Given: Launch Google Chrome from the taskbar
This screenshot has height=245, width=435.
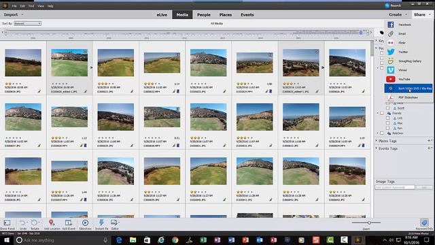Looking at the screenshot, I should point(175,240).
